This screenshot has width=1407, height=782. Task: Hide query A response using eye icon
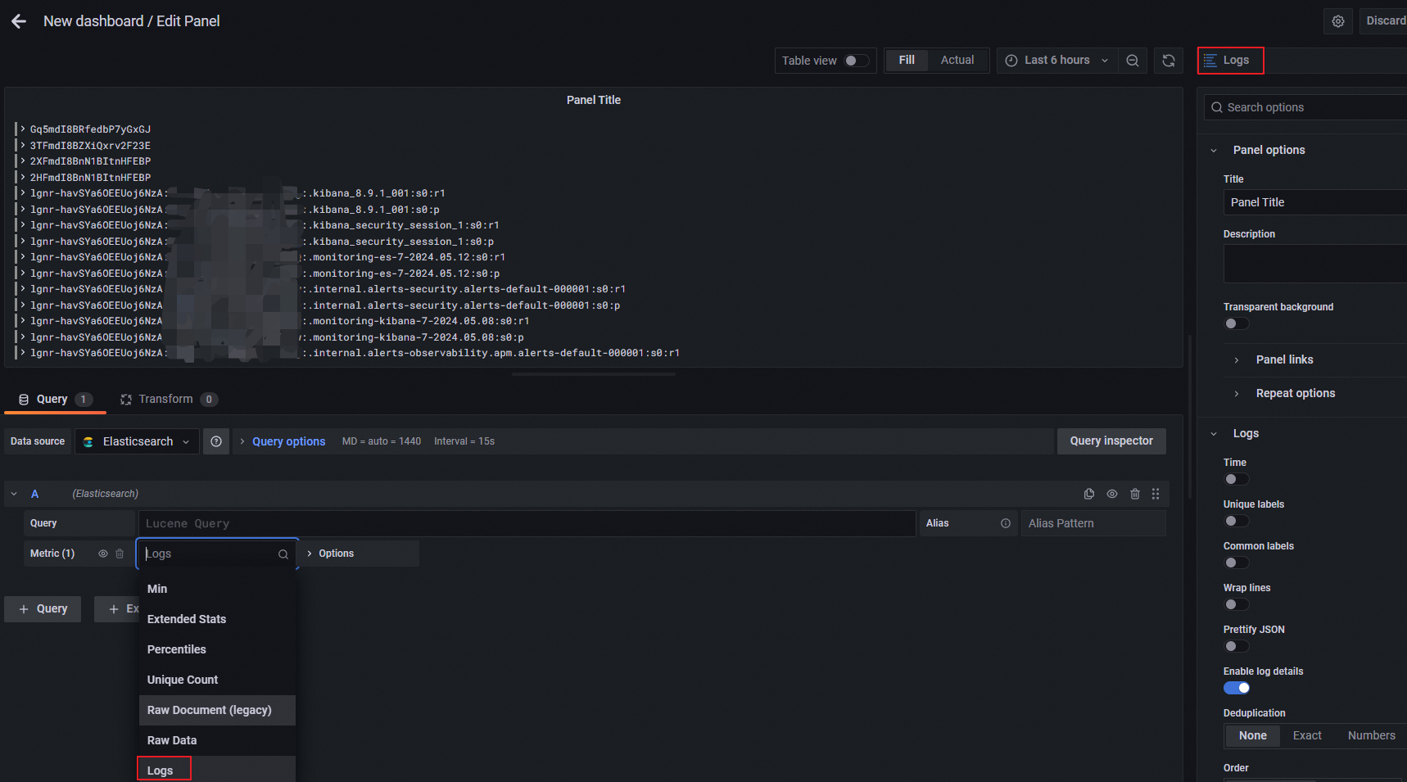(1111, 494)
